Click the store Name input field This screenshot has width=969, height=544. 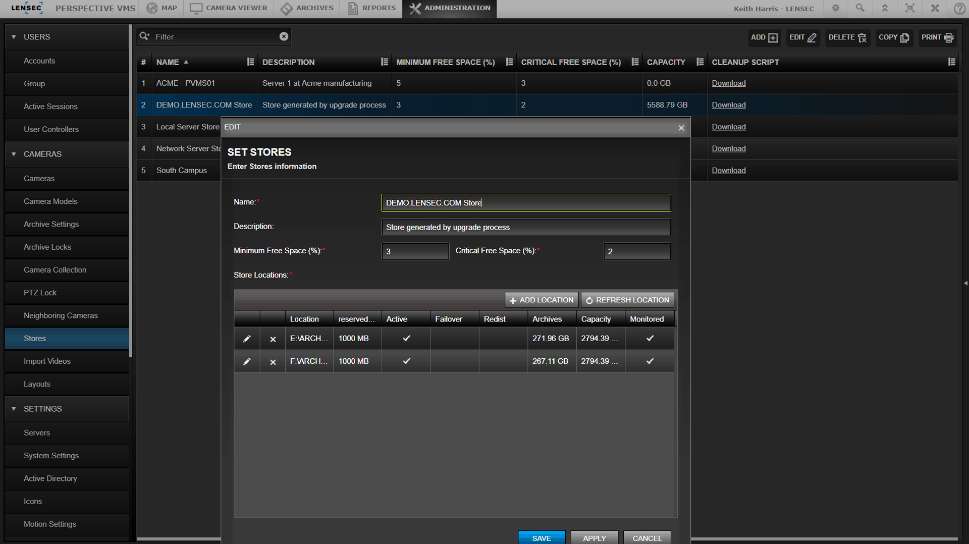coord(526,202)
